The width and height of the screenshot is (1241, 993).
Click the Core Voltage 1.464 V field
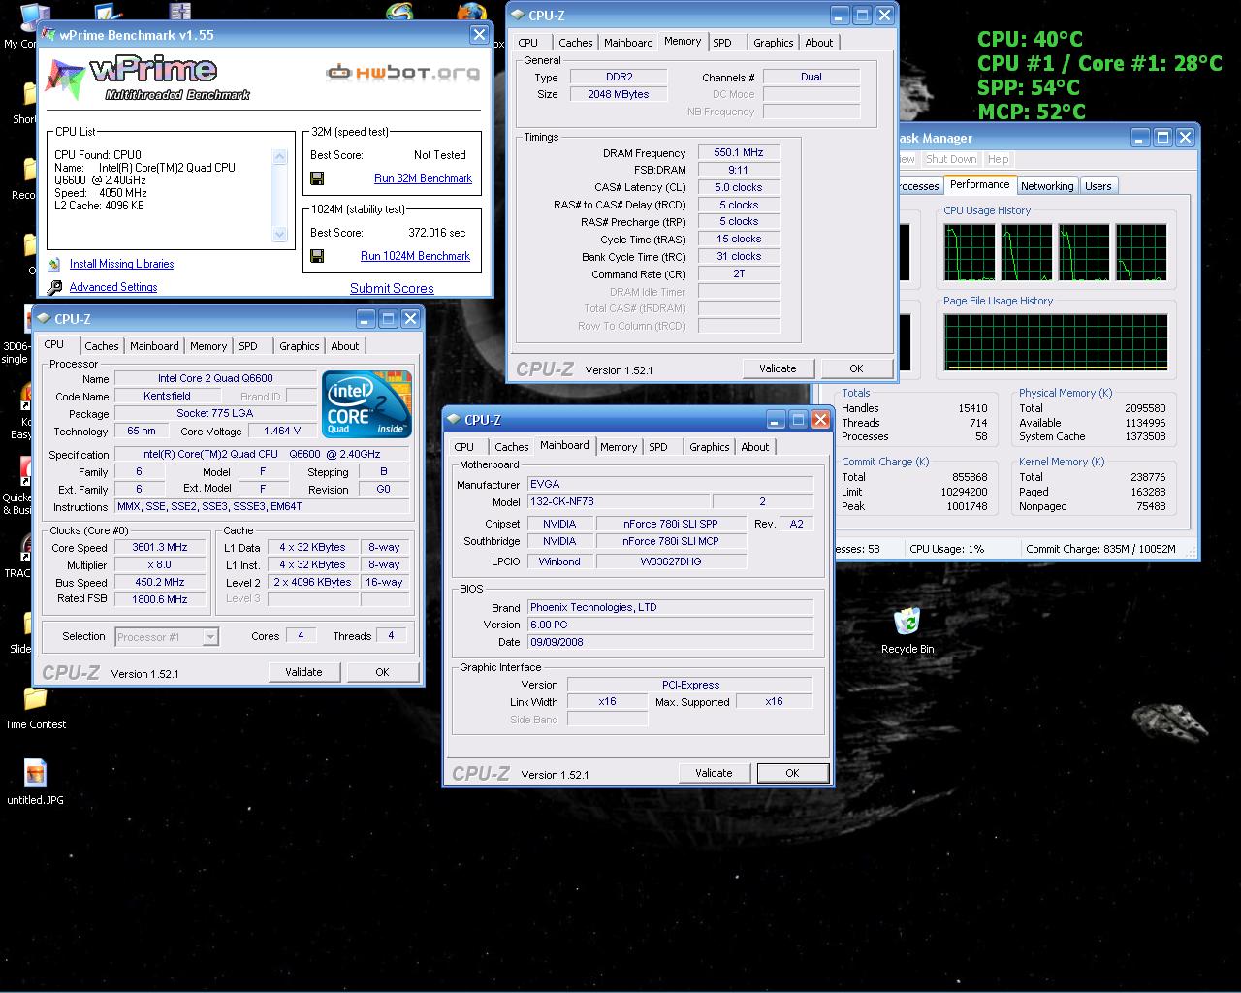[x=282, y=431]
